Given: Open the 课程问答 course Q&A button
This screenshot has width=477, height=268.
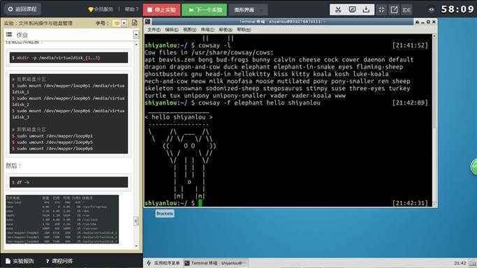Looking at the screenshot, I should [59, 261].
